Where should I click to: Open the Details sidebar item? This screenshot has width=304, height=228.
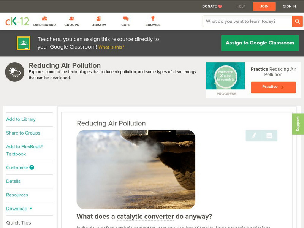(x=13, y=181)
